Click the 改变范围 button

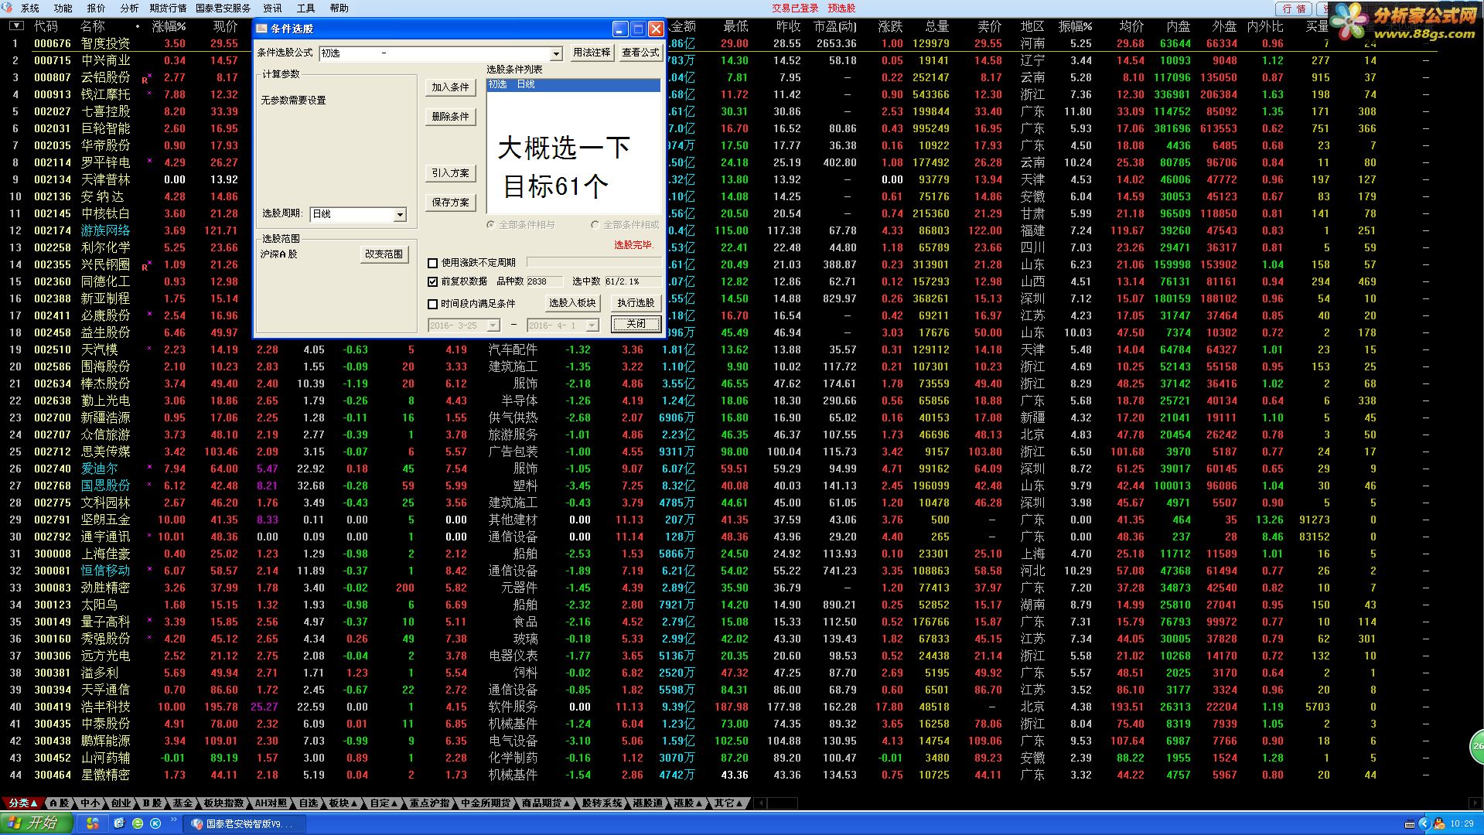(384, 254)
